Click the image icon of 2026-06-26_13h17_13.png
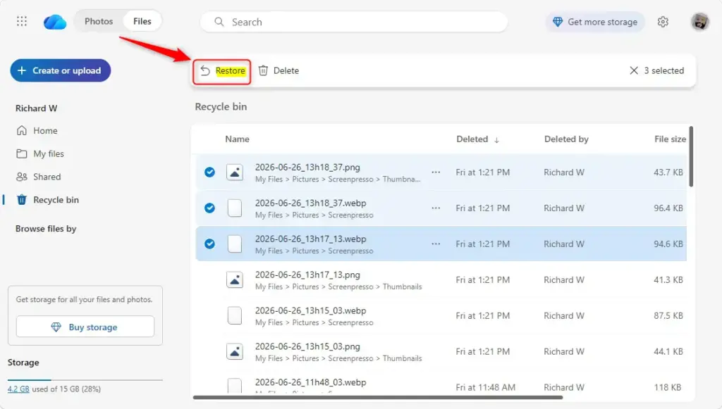Screen dimensions: 722x409 [235, 280]
